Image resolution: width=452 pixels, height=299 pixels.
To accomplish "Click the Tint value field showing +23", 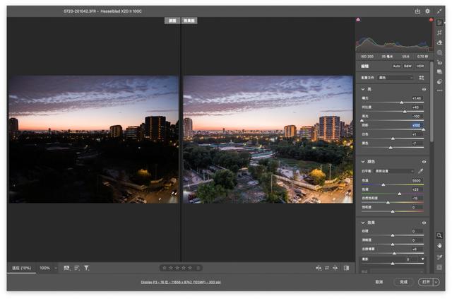I will coord(417,189).
